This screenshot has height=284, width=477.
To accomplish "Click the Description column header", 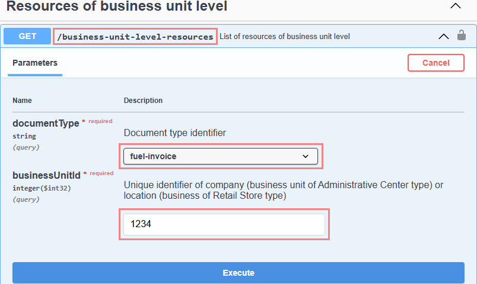I will 143,101.
